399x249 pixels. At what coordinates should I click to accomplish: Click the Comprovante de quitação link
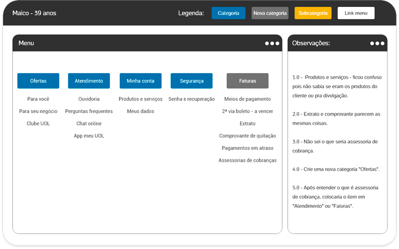pos(247,136)
